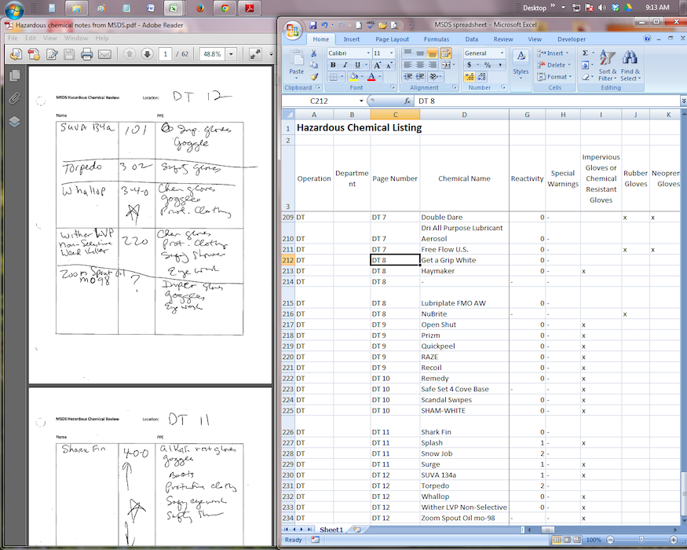The image size is (687, 550).
Task: Toggle Bold formatting in Excel
Action: pos(333,65)
